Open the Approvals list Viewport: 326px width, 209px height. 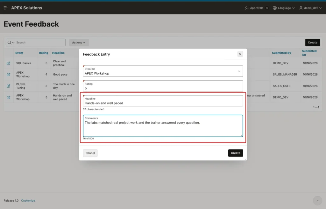pyautogui.click(x=257, y=8)
